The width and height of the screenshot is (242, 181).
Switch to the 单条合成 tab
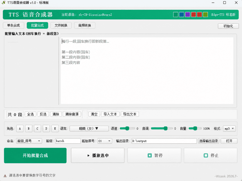click(x=14, y=26)
